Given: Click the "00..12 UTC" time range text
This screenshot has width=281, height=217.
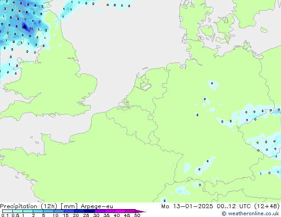Looking at the screenshot, I should pyautogui.click(x=234, y=206).
